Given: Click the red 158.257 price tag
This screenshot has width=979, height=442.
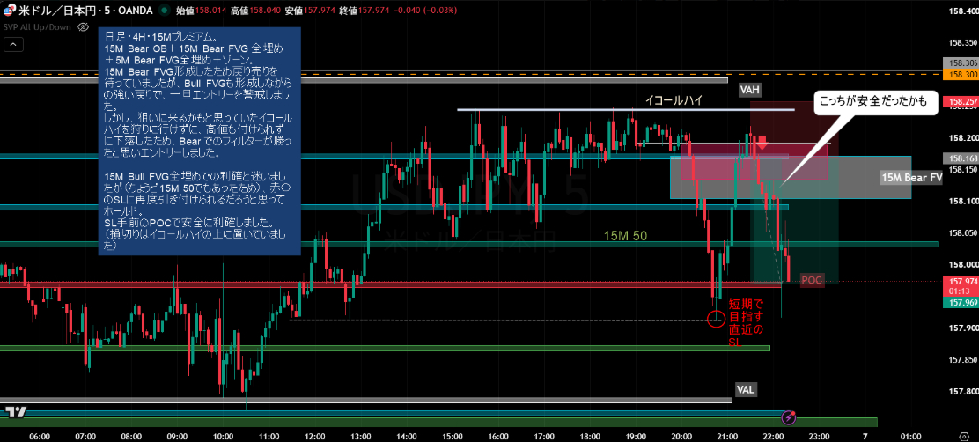Looking at the screenshot, I should click(962, 101).
